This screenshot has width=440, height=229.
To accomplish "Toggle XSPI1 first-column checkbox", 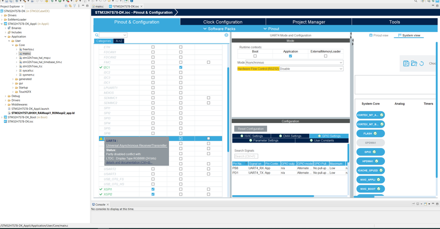I will click(x=153, y=189).
